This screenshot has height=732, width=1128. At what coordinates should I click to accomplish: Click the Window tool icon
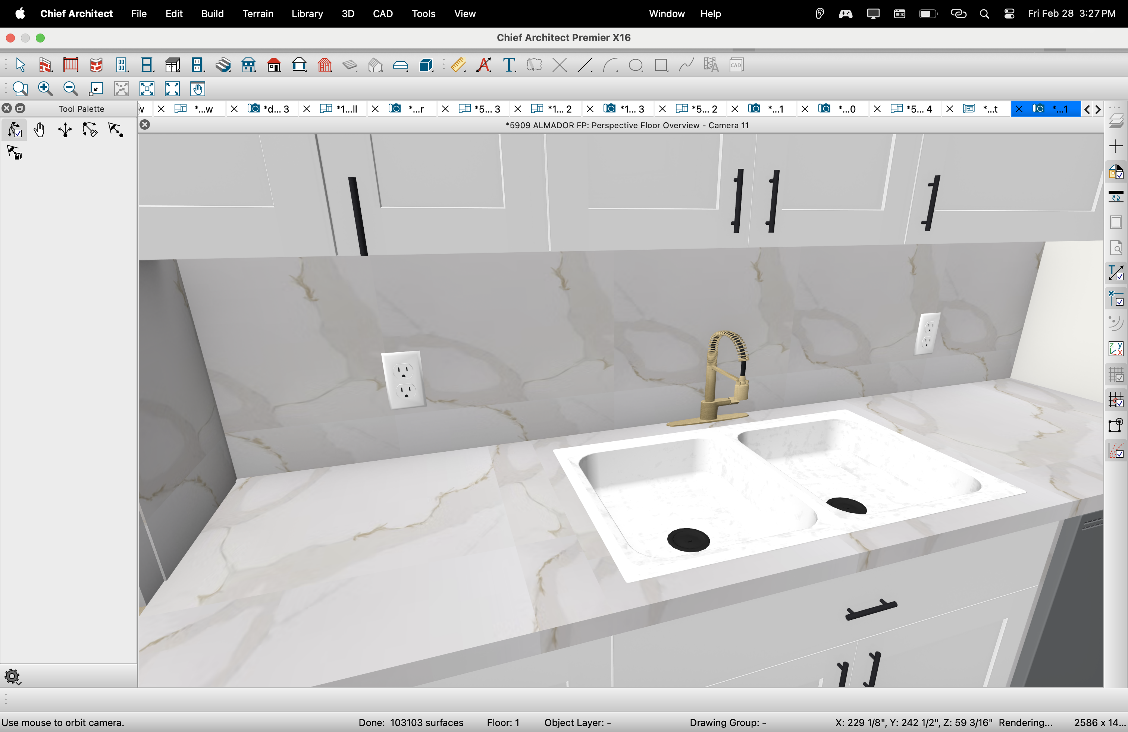click(x=147, y=65)
